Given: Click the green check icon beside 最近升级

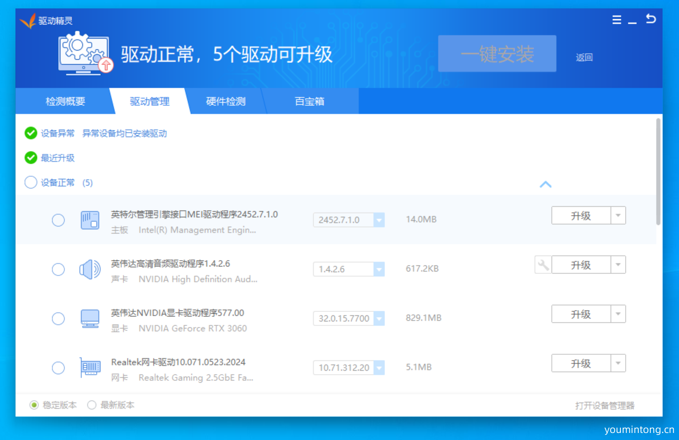Looking at the screenshot, I should 31,158.
